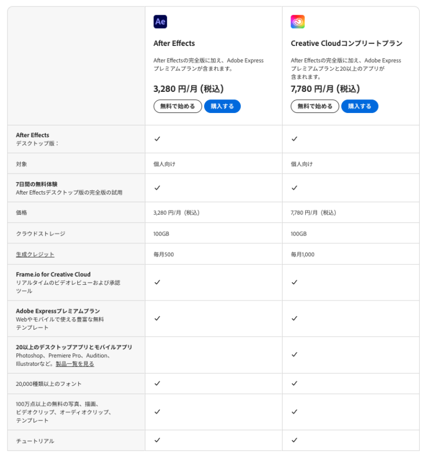The image size is (431, 454).
Task: Click the After Effects plan title heading
Action: click(x=174, y=43)
